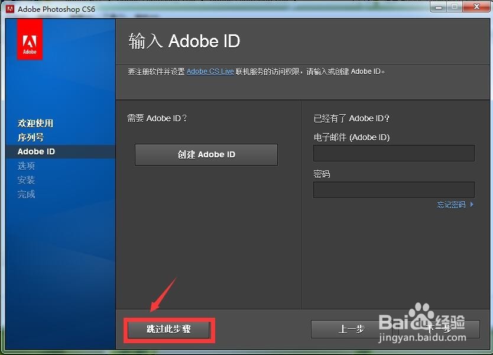Click the Adobe logo in the sidebar
The height and width of the screenshot is (355, 493).
point(30,39)
